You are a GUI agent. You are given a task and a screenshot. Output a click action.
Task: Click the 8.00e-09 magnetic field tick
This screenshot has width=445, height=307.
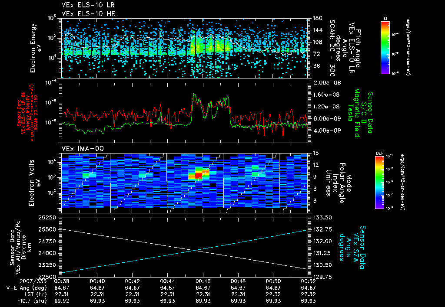[x=326, y=118]
